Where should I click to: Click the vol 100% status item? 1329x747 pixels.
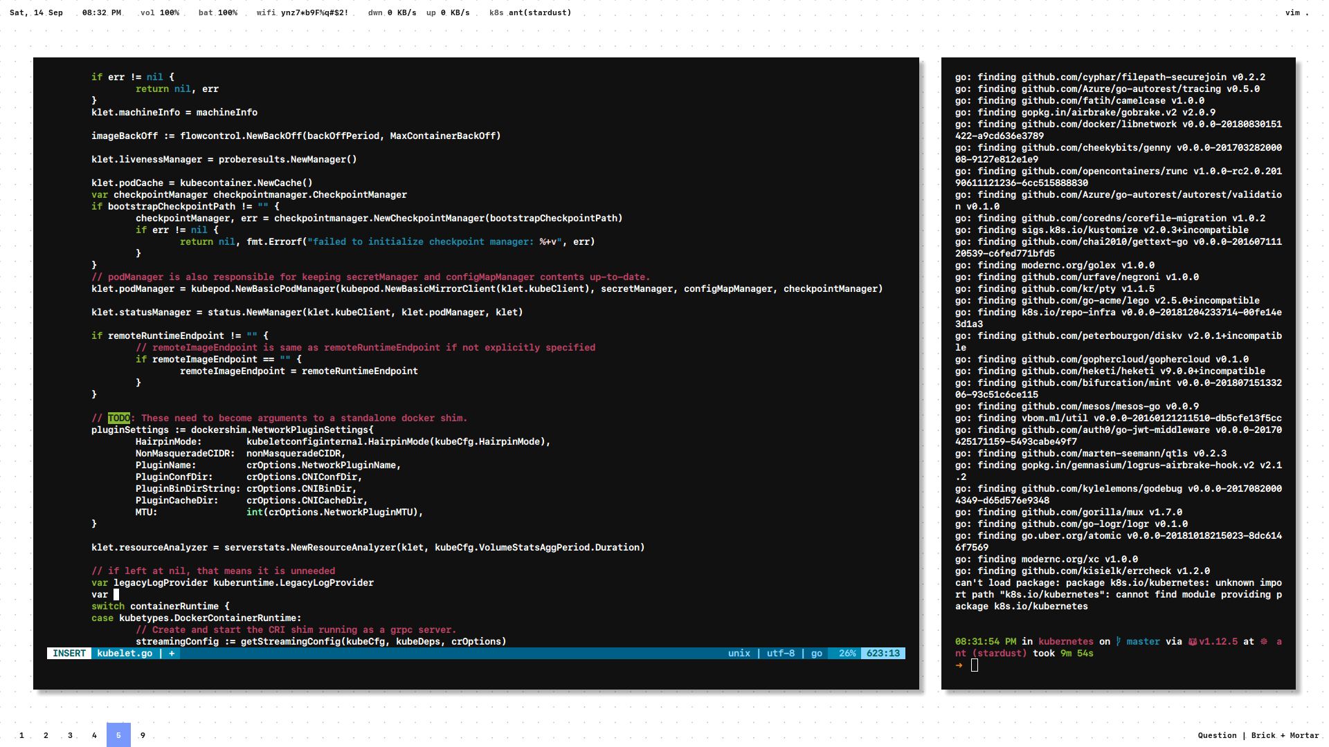159,12
